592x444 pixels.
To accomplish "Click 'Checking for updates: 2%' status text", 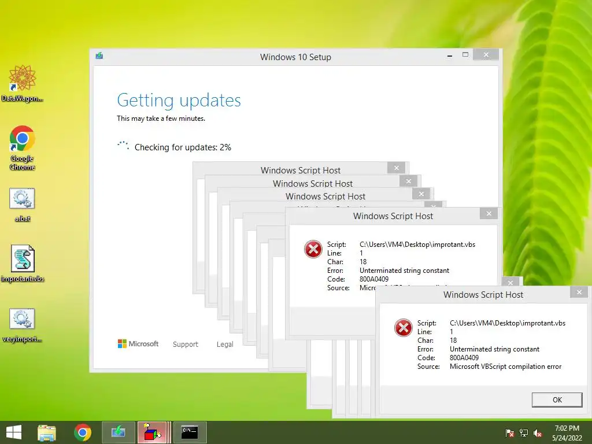I will [x=183, y=147].
